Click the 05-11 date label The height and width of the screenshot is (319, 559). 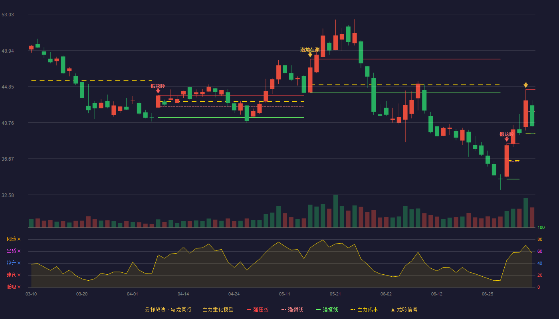[x=285, y=294]
